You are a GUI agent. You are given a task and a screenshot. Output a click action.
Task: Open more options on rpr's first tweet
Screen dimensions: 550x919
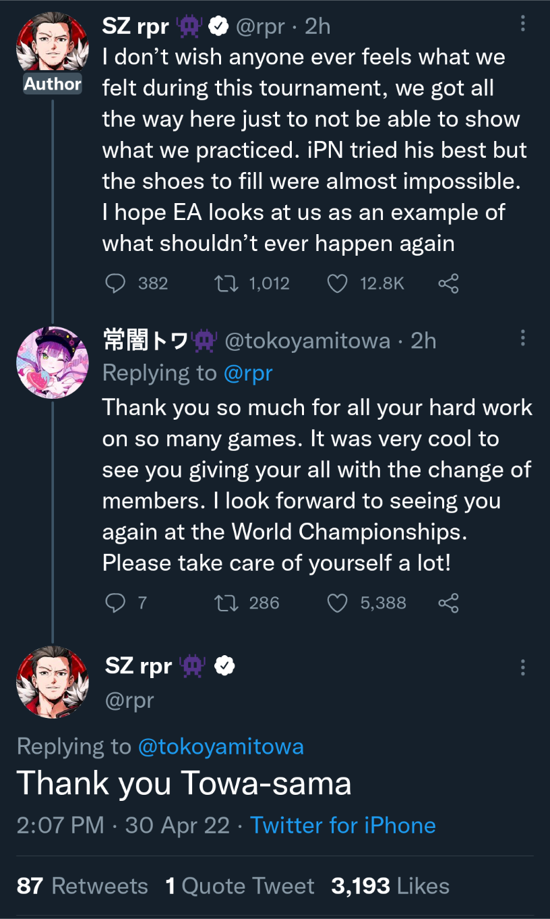523,25
